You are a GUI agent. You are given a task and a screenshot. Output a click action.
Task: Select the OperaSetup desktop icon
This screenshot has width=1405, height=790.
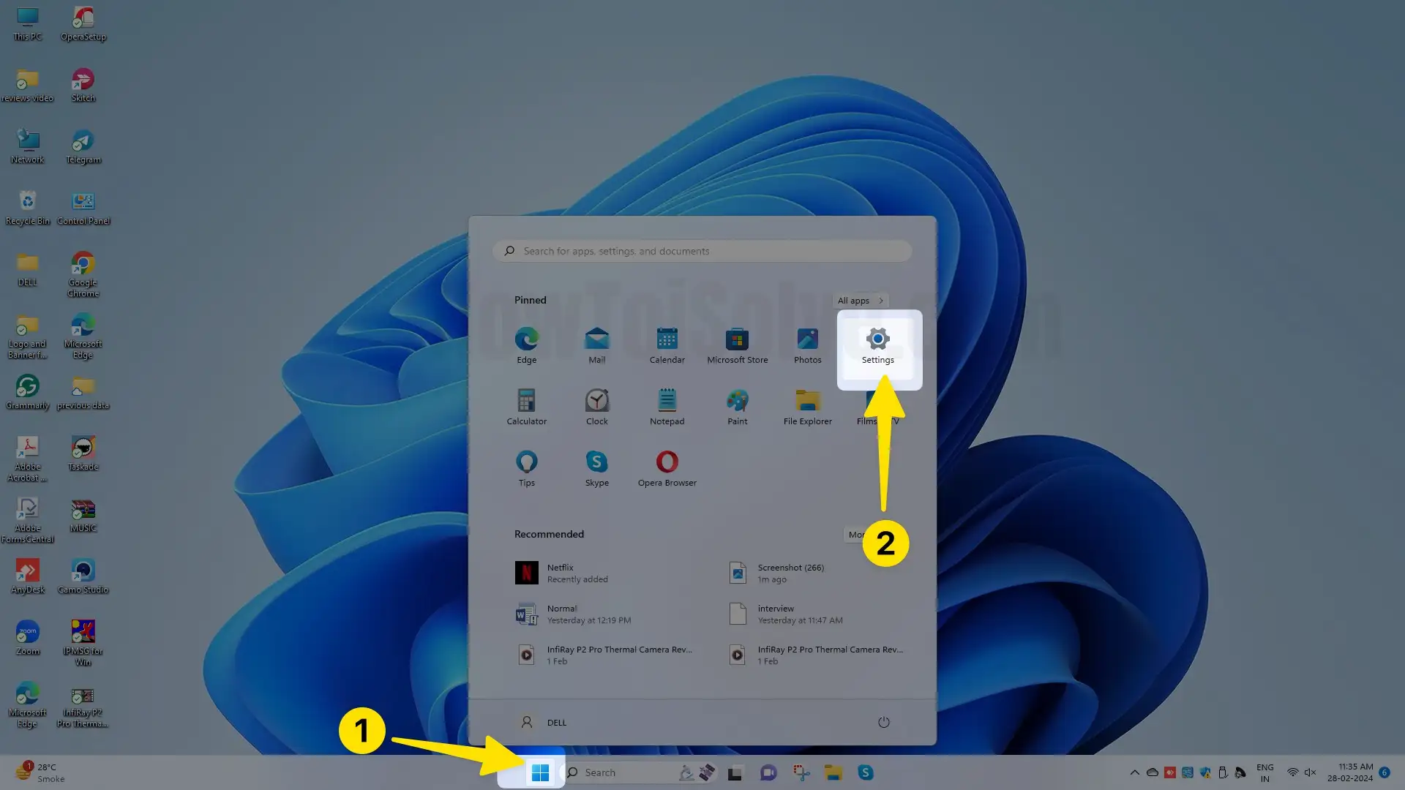[83, 23]
